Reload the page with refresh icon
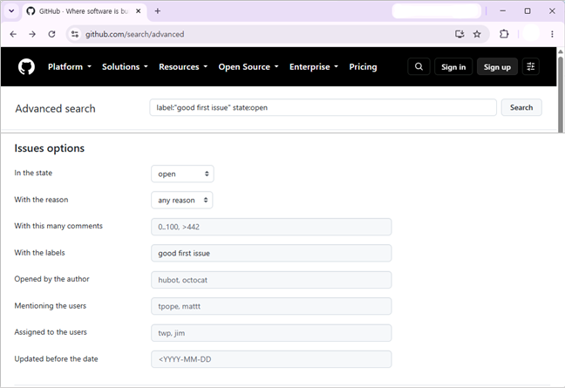Screen dimensions: 565x388 pyautogui.click(x=52, y=34)
